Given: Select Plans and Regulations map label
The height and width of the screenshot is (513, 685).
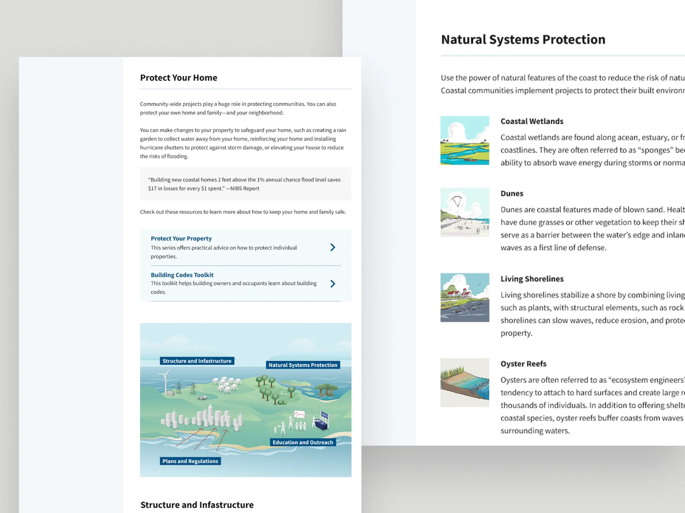Looking at the screenshot, I should coord(190,461).
